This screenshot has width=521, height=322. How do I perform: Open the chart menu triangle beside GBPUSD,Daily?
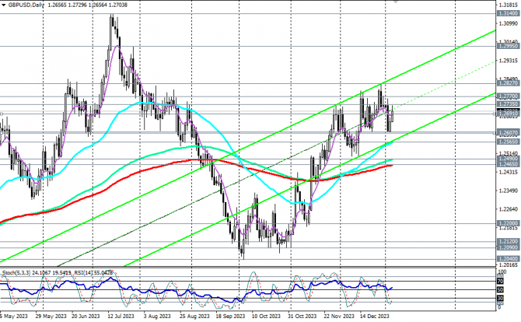coord(4,5)
